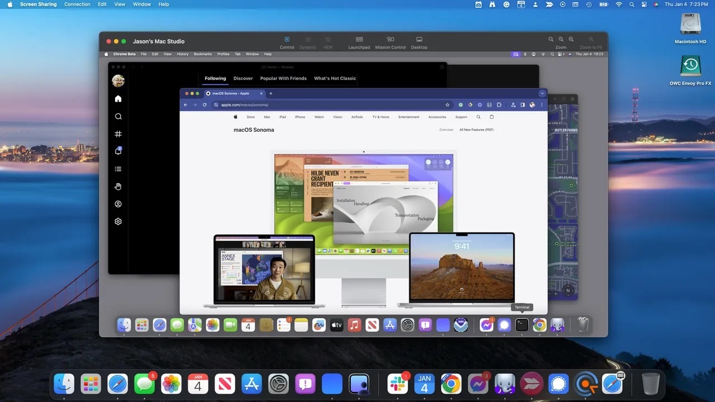This screenshot has width=715, height=402.
Task: Open Terminal in the remote Dock
Action: point(522,325)
